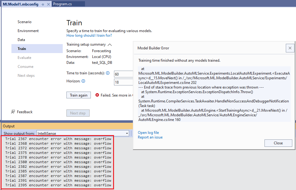Click the 'Trial 2387' output line

pos(58,176)
